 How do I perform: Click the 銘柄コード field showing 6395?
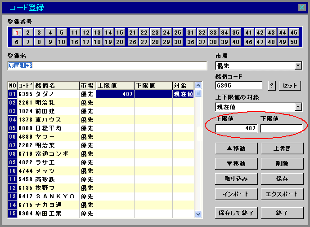pyautogui.click(x=239, y=86)
